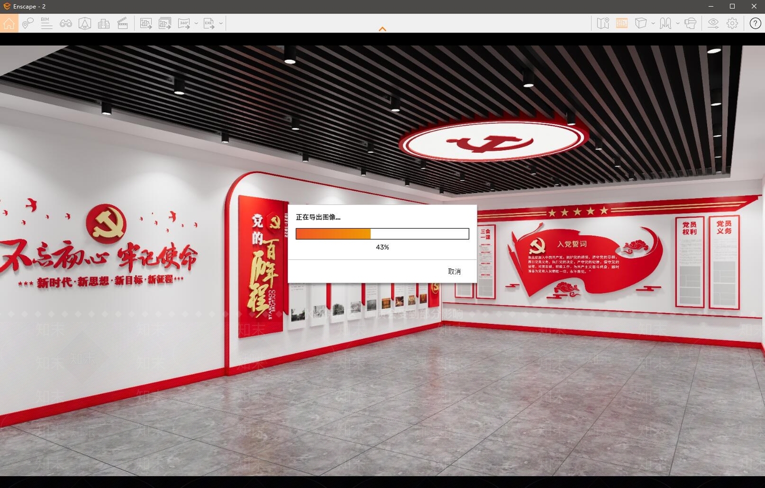This screenshot has width=765, height=488.
Task: Toggle the Site Context map icon
Action: [x=603, y=23]
